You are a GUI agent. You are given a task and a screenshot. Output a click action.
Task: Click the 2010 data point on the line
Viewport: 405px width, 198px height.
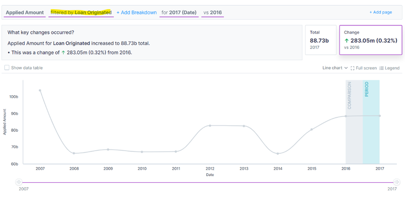[142, 152]
